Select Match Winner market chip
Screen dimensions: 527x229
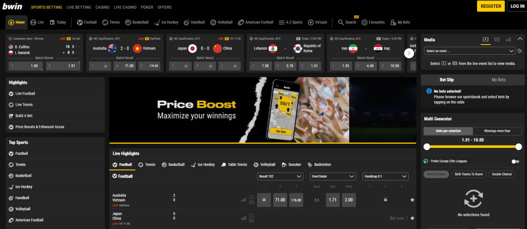(x=436, y=174)
